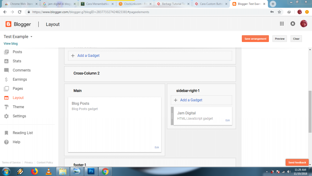Click the Pages icon in sidebar

6,89
